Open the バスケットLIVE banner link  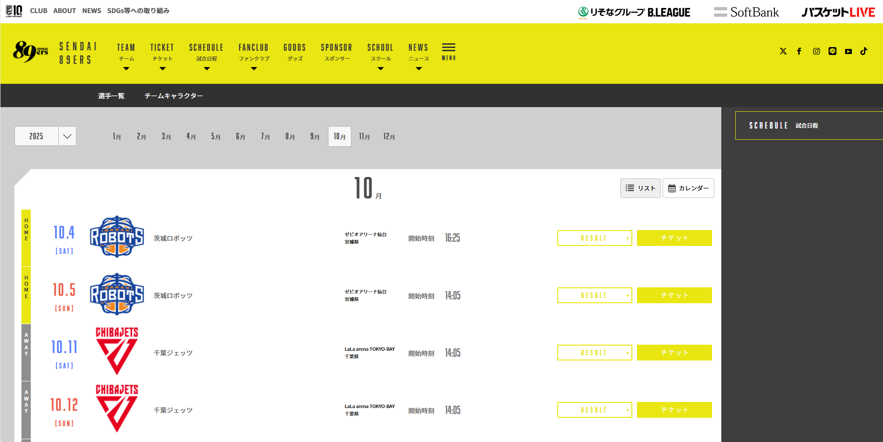pos(838,12)
